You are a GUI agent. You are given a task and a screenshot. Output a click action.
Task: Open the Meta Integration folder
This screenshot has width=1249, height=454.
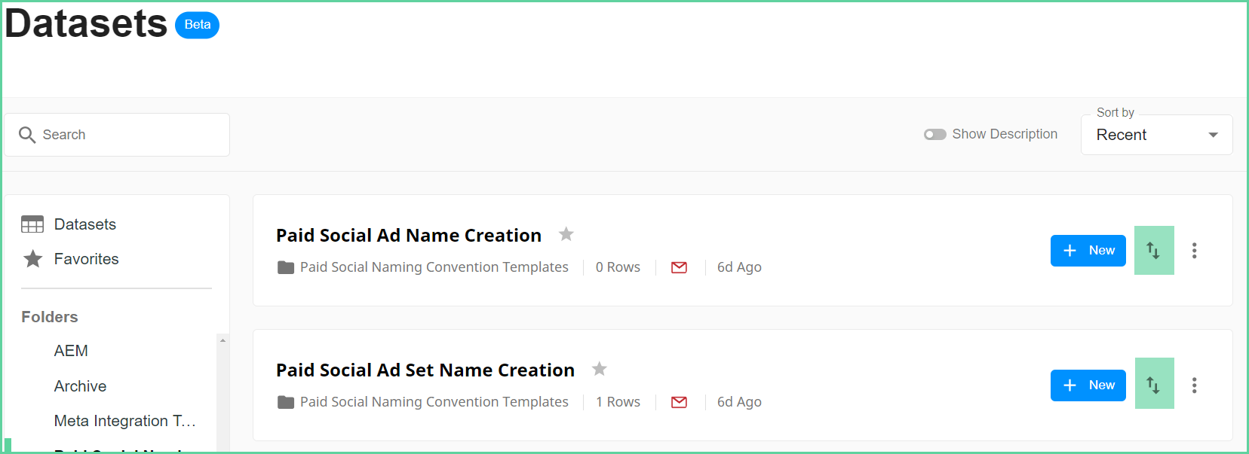pyautogui.click(x=124, y=421)
